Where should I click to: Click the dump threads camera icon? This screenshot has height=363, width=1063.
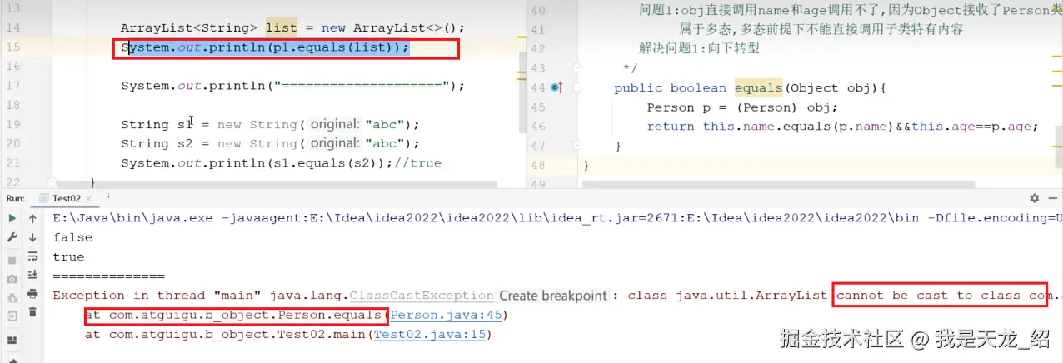pos(12,278)
